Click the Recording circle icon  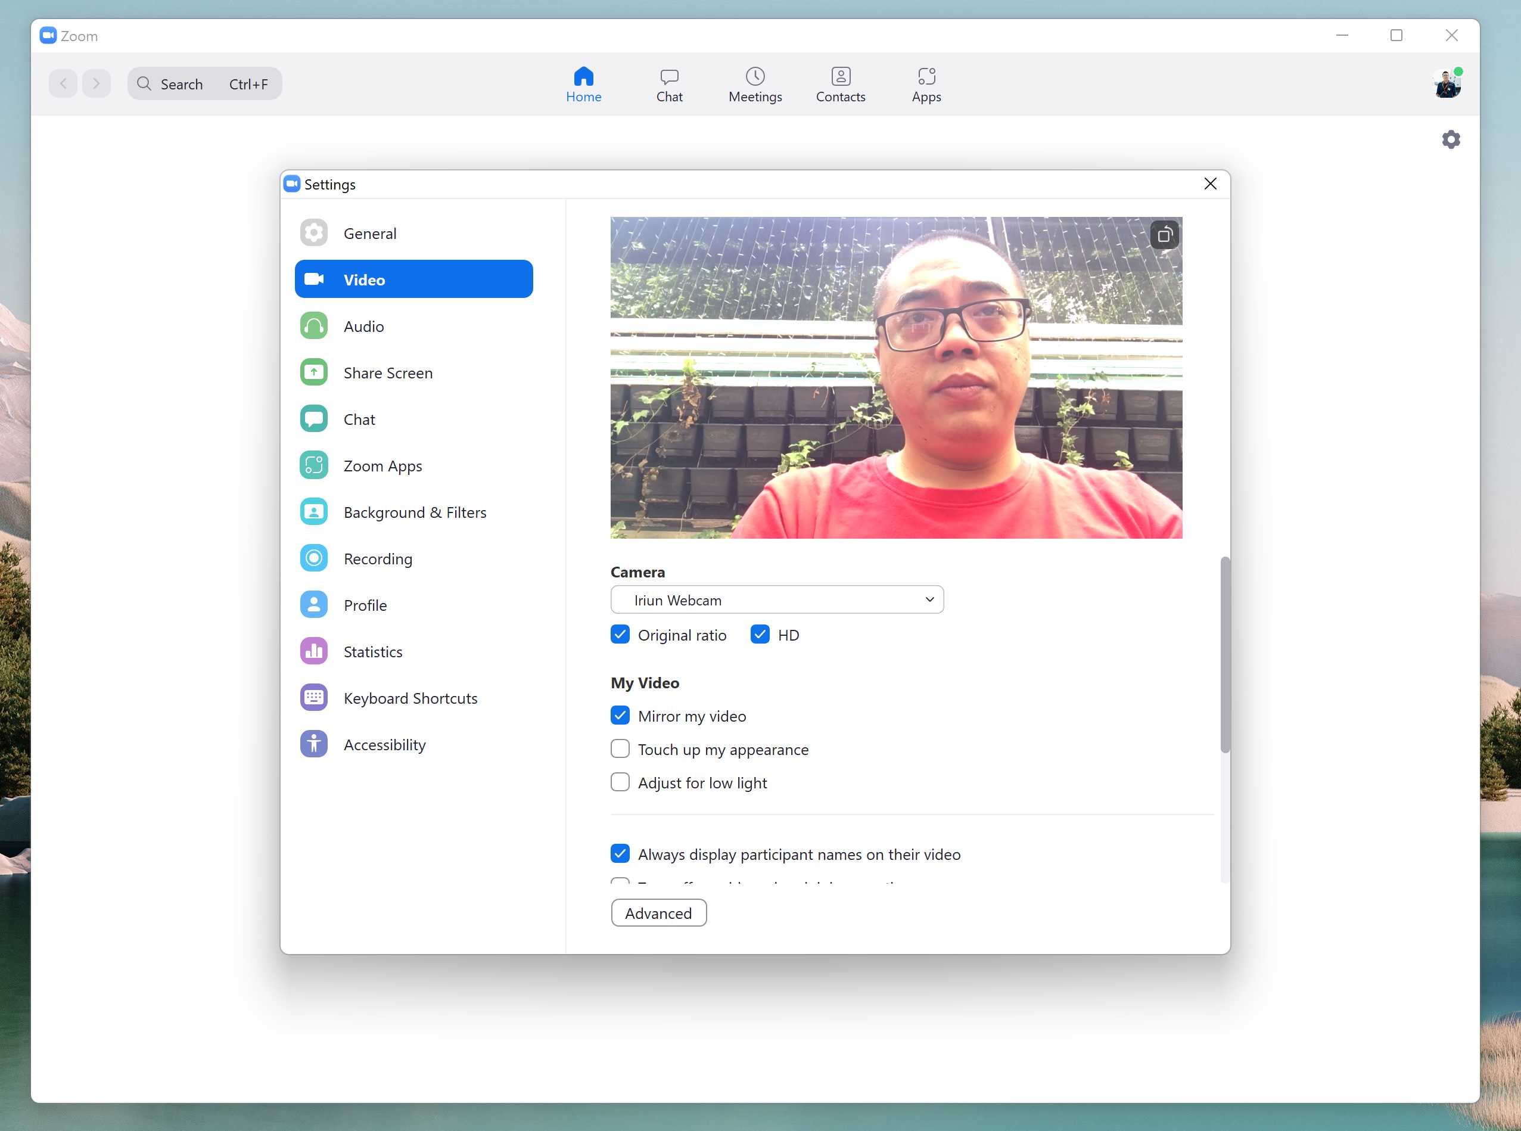pos(313,559)
